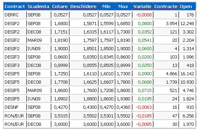The height and width of the screenshot is (130, 199).
Task: Select variation value 0,0900
Action: click(145, 74)
